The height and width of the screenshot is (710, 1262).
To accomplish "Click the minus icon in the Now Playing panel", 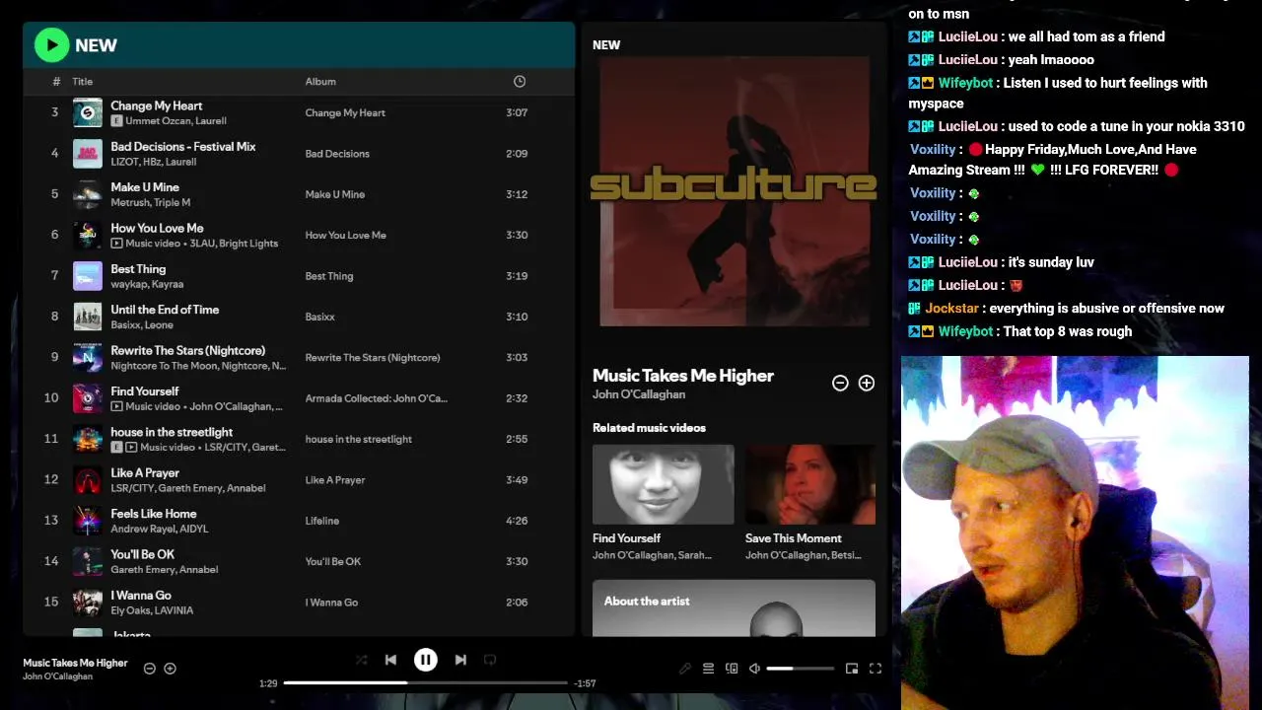I will pos(840,383).
